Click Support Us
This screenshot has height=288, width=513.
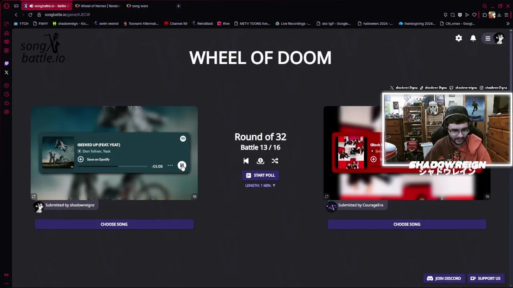pos(485,278)
